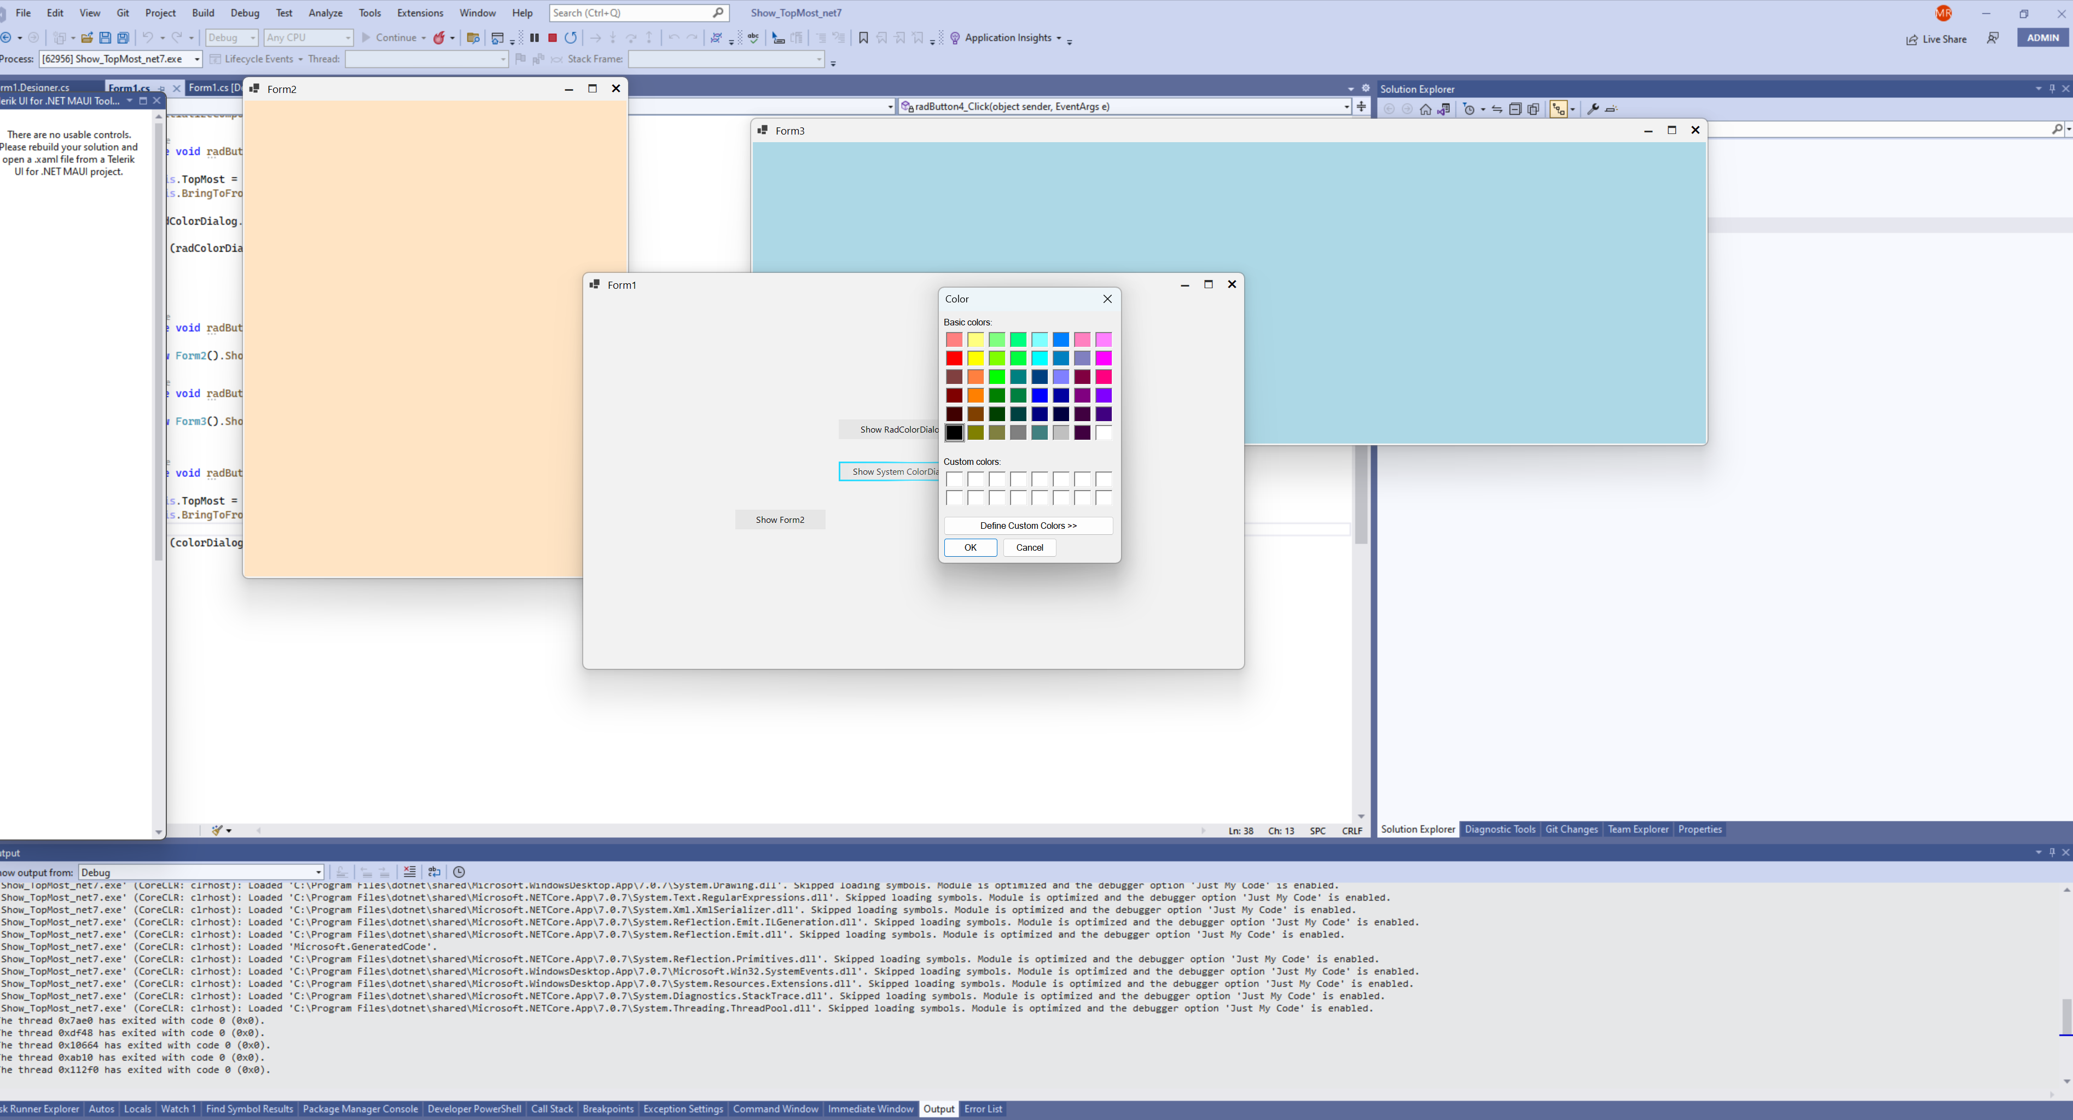Click the Hot Reload flame icon
This screenshot has height=1120, width=2073.
(x=439, y=38)
